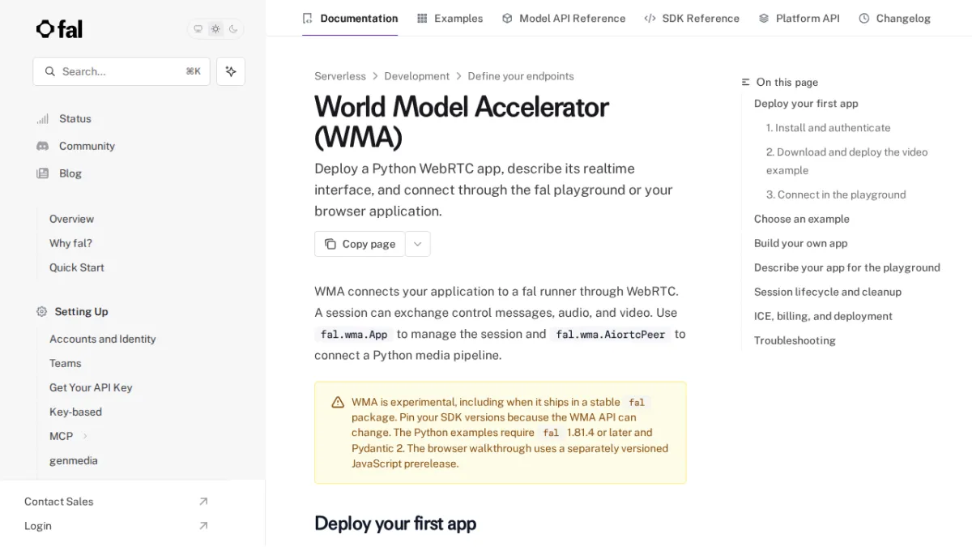Screen dimensions: 972x547
Task: Jump to ICE, billing, and deployment
Action: click(823, 316)
